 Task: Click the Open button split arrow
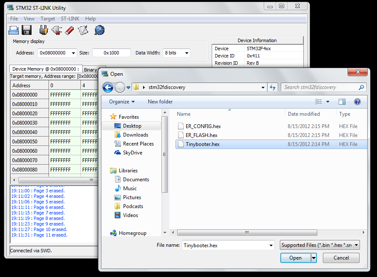(x=314, y=258)
